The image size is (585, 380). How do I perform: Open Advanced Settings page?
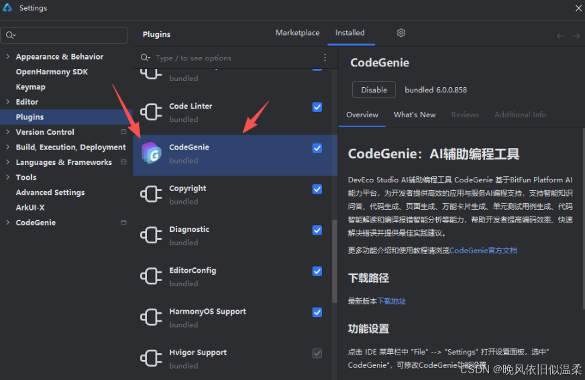coord(50,192)
